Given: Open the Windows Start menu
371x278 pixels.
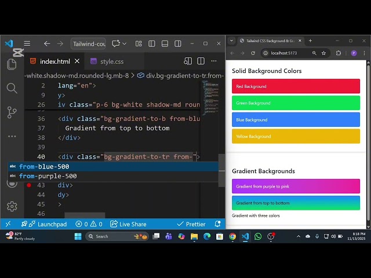Looking at the screenshot, I should [78, 236].
